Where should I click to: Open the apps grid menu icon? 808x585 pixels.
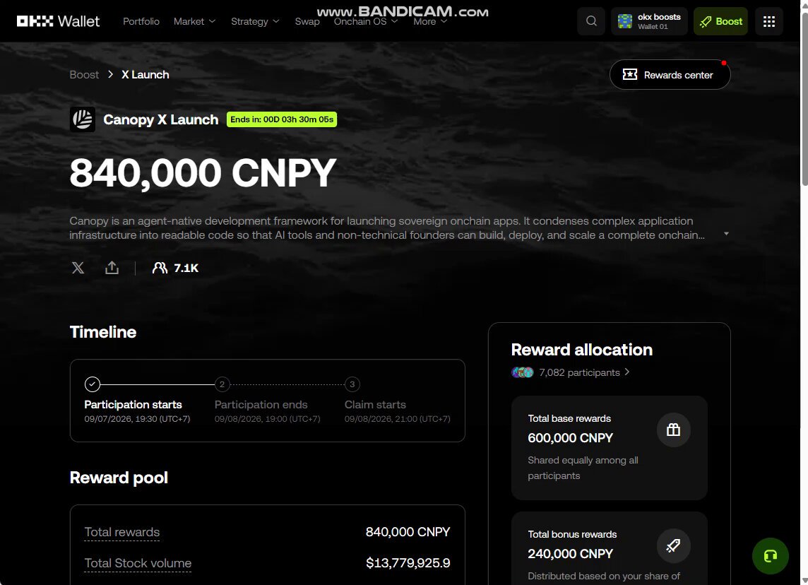769,21
